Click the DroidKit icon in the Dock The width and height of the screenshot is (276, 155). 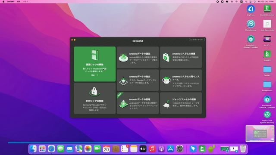pos(202,149)
